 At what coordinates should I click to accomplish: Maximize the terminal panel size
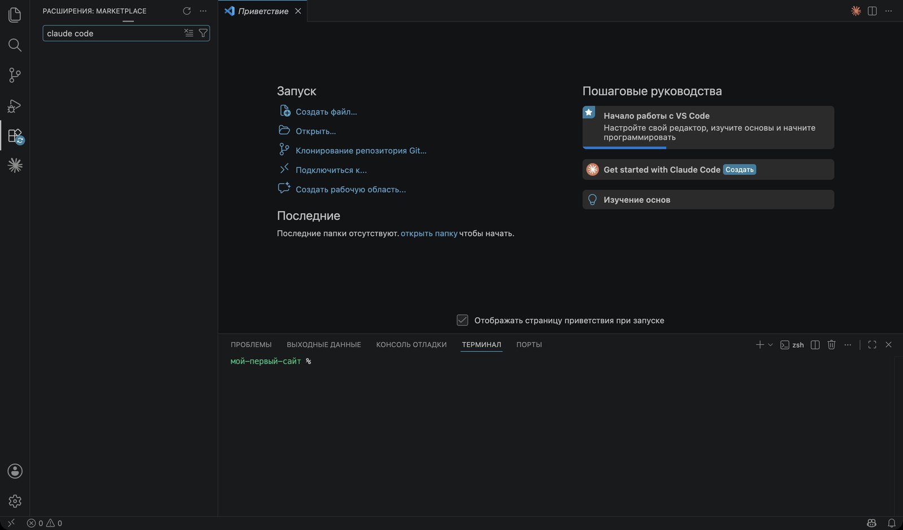872,344
